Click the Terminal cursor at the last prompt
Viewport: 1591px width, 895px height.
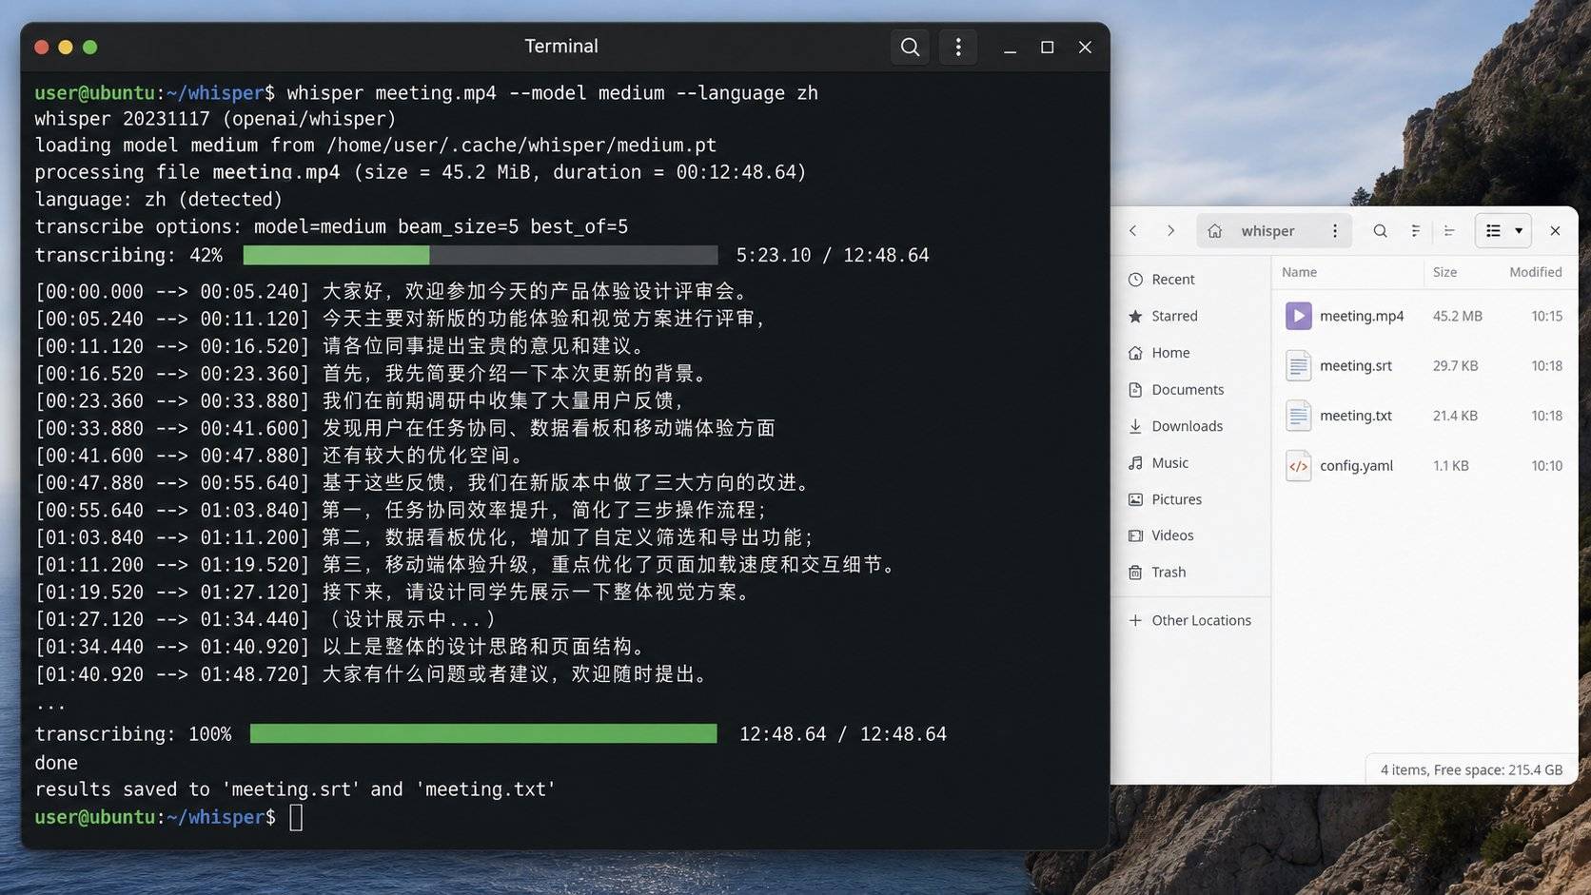pyautogui.click(x=296, y=817)
